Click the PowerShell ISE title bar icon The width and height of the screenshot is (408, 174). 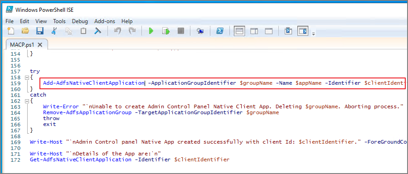coord(10,10)
